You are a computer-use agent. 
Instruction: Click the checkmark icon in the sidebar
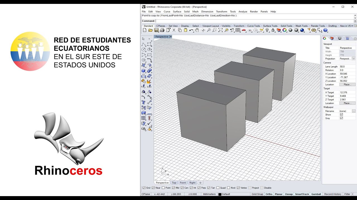(149, 123)
